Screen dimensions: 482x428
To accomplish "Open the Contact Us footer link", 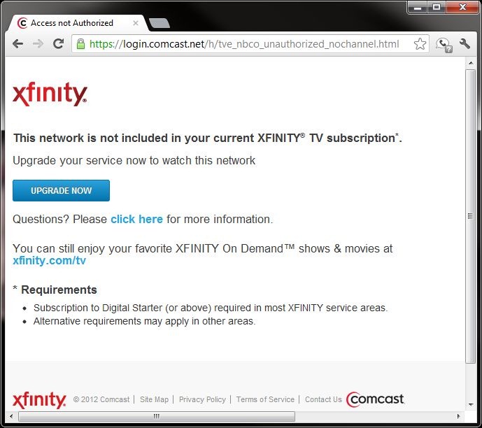I will pos(323,399).
